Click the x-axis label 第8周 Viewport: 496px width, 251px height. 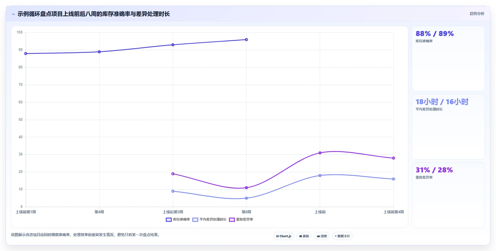tap(246, 212)
